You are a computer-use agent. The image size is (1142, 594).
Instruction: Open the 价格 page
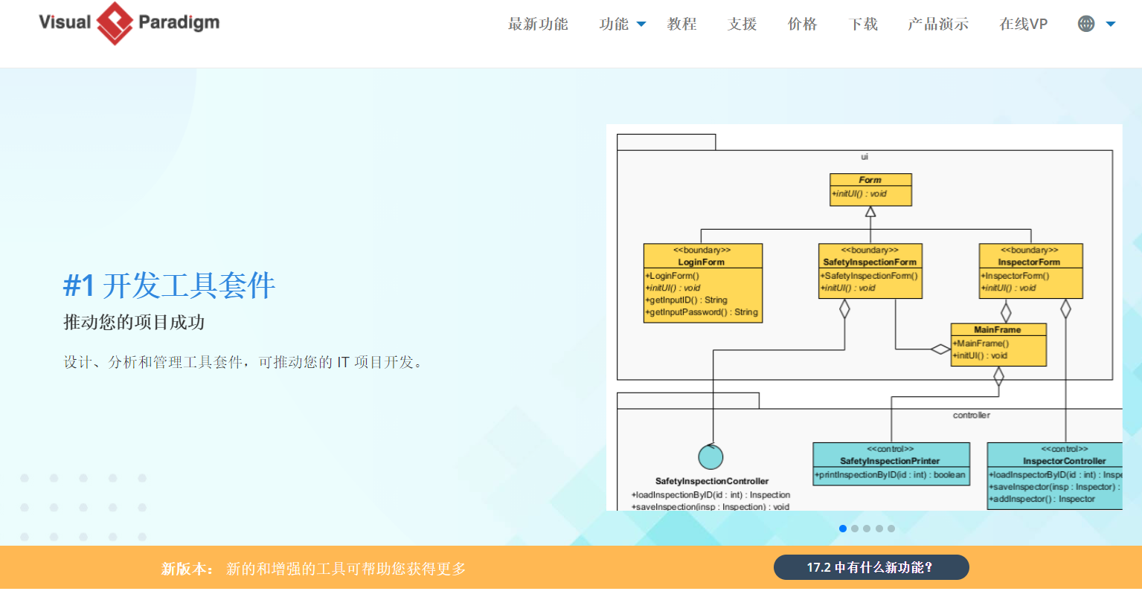pos(803,25)
